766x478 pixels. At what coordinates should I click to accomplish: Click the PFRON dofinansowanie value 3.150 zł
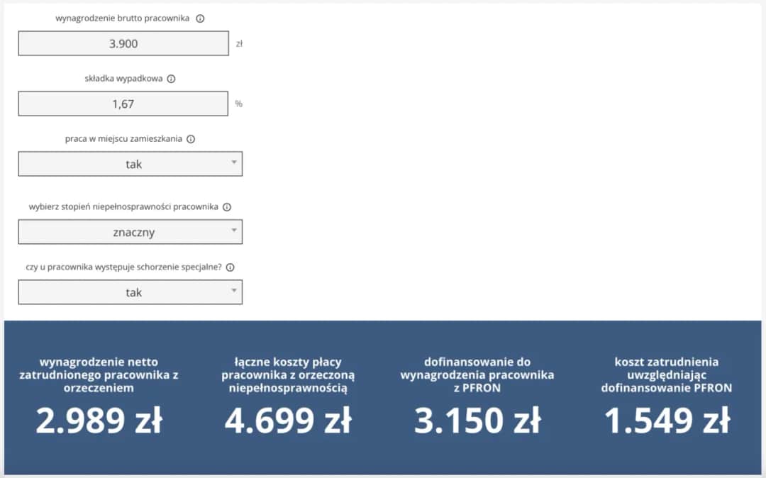tap(478, 419)
